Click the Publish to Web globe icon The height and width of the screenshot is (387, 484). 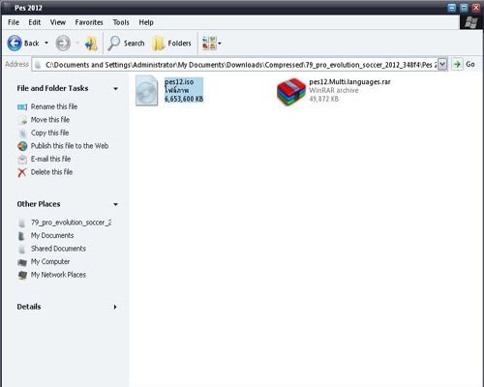point(22,146)
